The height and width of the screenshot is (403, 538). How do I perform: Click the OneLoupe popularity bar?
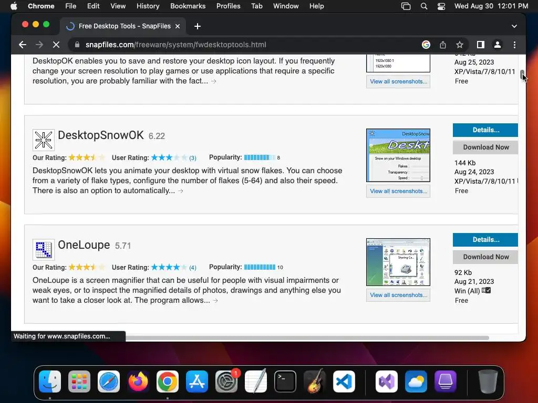point(260,267)
